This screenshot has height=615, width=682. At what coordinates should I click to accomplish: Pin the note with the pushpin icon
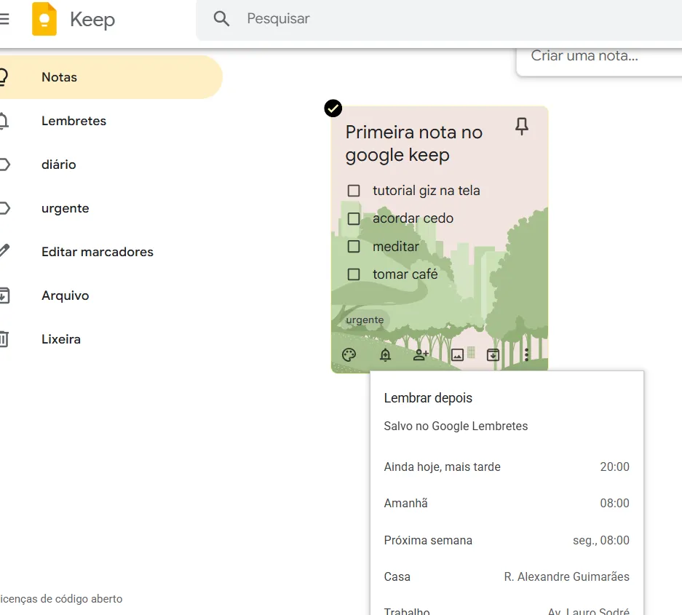(521, 127)
